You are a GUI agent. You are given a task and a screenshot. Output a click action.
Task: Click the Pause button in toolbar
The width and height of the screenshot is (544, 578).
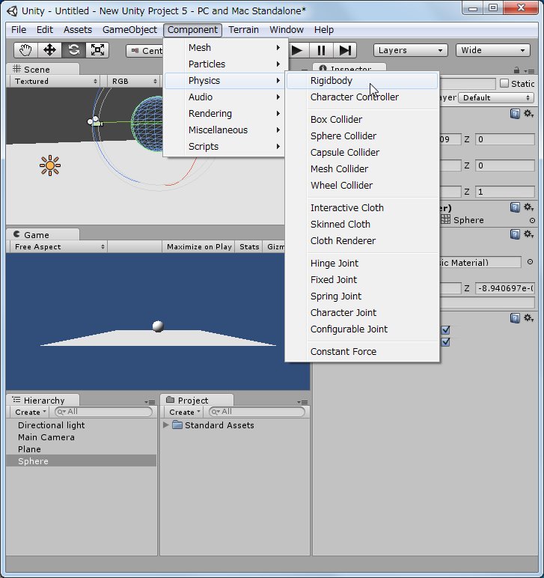(321, 50)
